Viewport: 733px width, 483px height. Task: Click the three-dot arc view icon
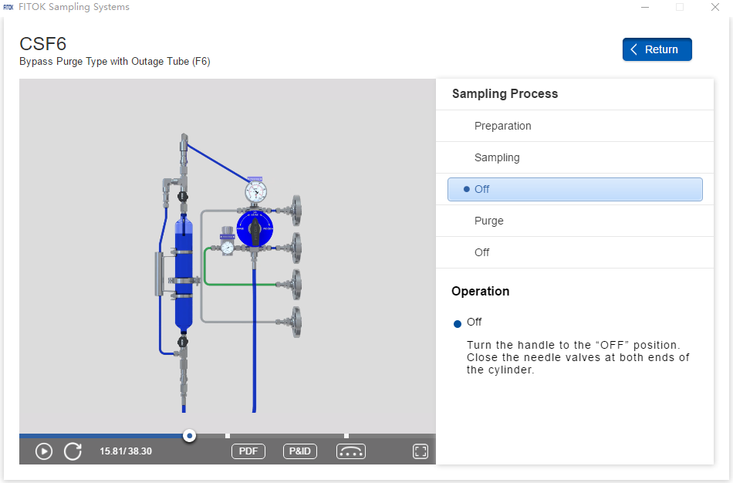[x=351, y=451]
